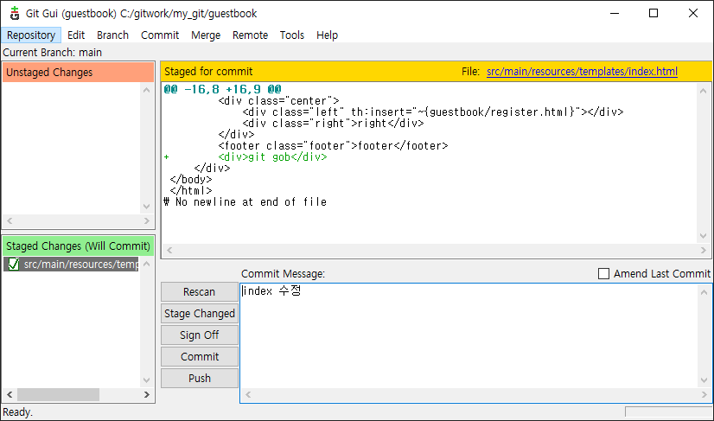This screenshot has height=421, width=714.
Task: Open the Tools menu
Action: pyautogui.click(x=292, y=35)
